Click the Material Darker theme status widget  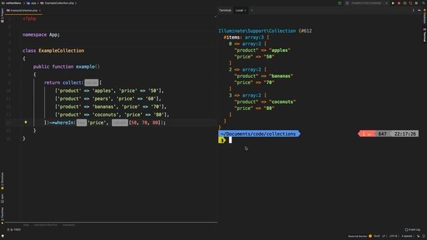coord(358,236)
